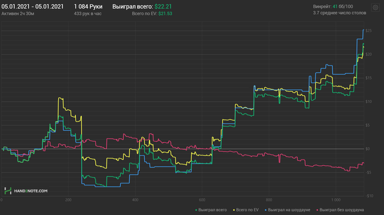Click the 200 x-axis tick label
384x215 pixels.
tap(69, 200)
